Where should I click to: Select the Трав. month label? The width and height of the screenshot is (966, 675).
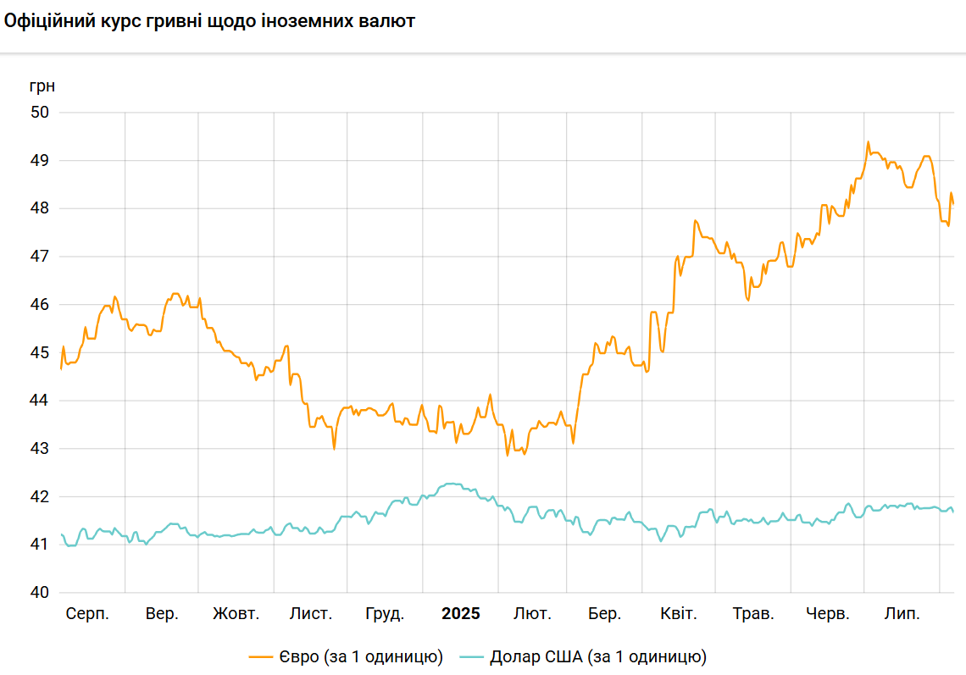coord(753,614)
